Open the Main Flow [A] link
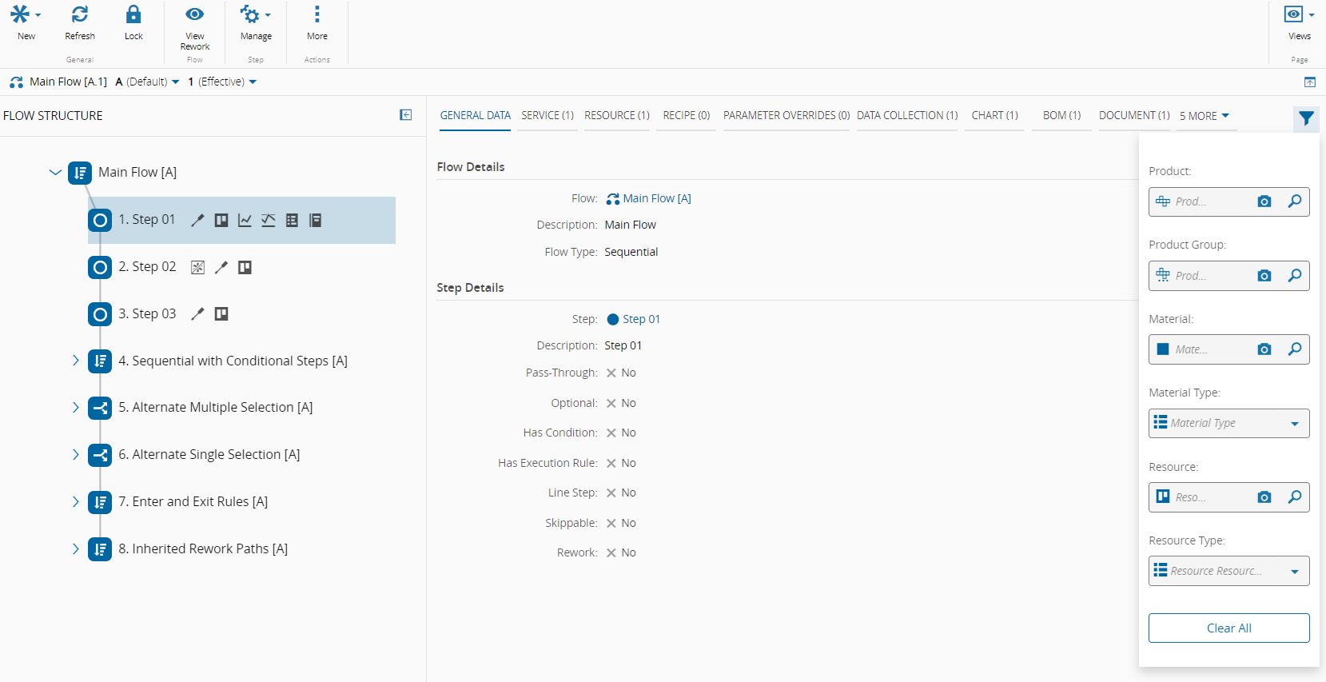 [656, 198]
